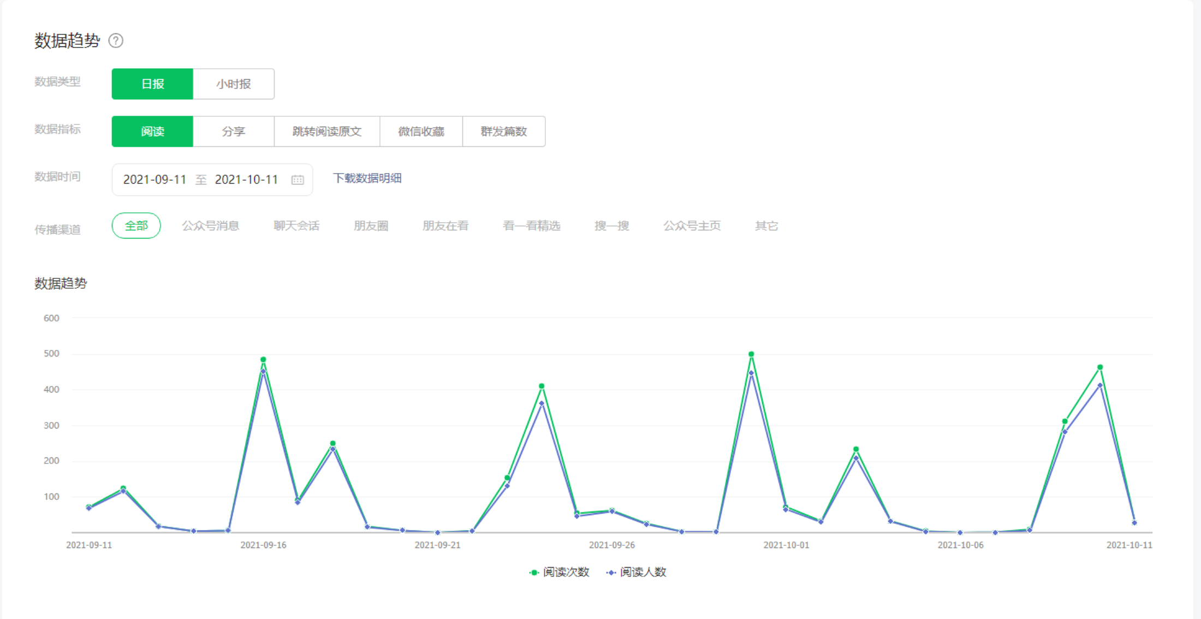Download details via 下载数据明细 link
1201x619 pixels.
367,178
